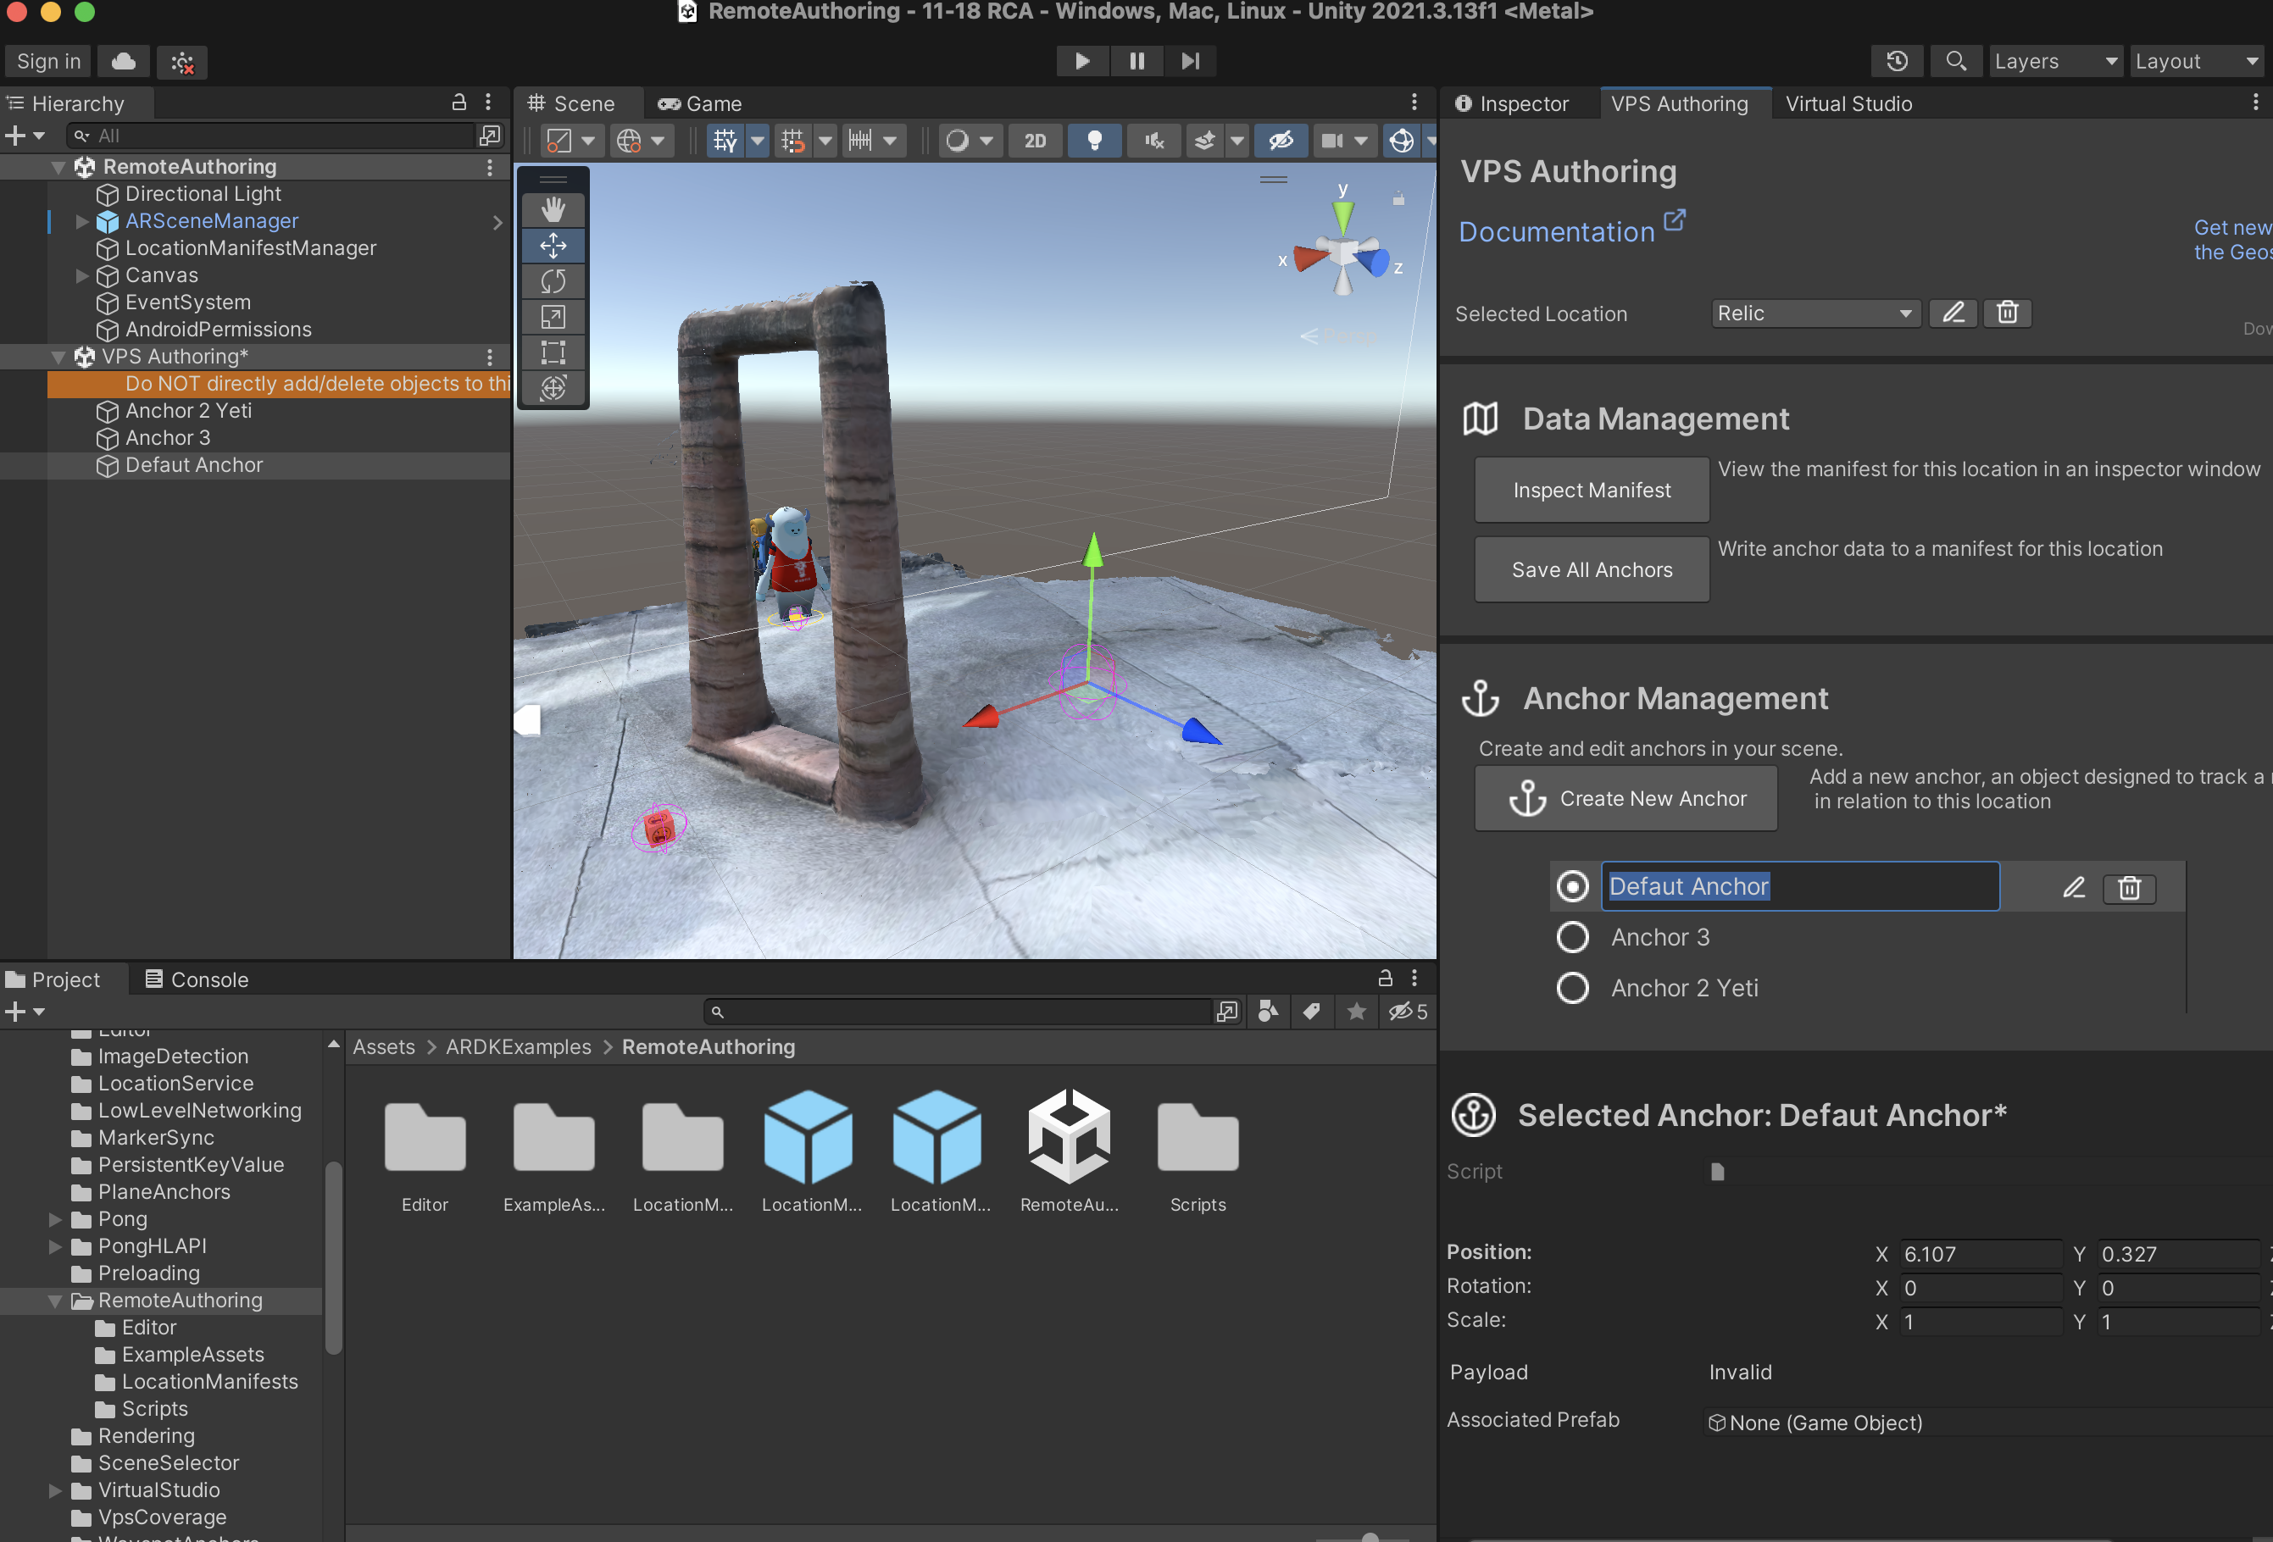Delete the Defaut Anchor with trash icon
The image size is (2273, 1542).
pos(2128,888)
